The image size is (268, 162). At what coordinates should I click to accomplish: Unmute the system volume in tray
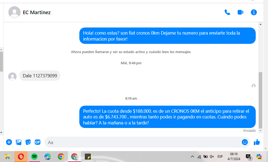pyautogui.click(x=212, y=157)
